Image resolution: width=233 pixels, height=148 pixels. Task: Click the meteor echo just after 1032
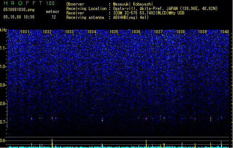coord(52,118)
